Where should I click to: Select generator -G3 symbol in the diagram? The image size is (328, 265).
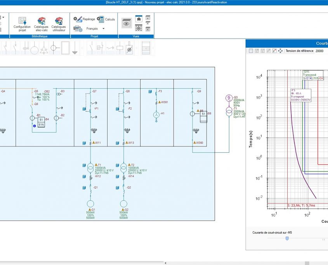tap(229, 98)
